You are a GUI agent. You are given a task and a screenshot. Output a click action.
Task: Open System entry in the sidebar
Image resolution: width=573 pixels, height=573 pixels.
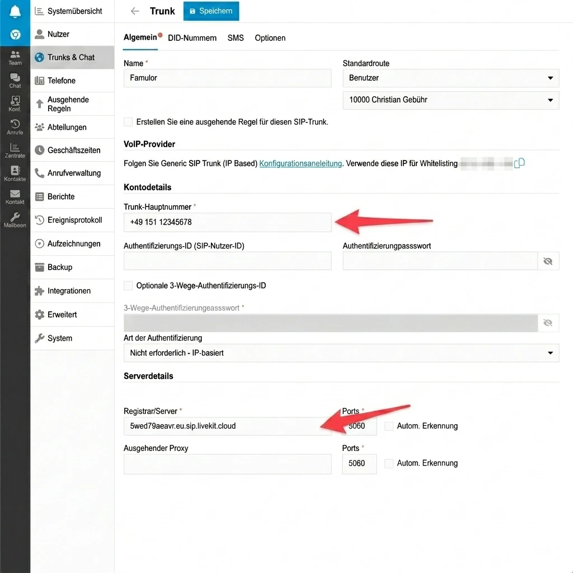pos(72,339)
